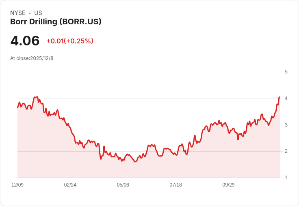Click the Borr Drilling (BORR.US) title

[x=56, y=22]
